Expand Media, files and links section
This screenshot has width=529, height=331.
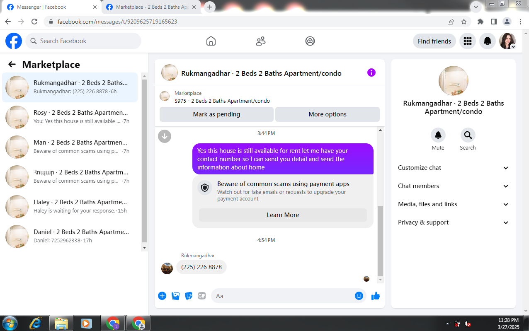point(454,204)
